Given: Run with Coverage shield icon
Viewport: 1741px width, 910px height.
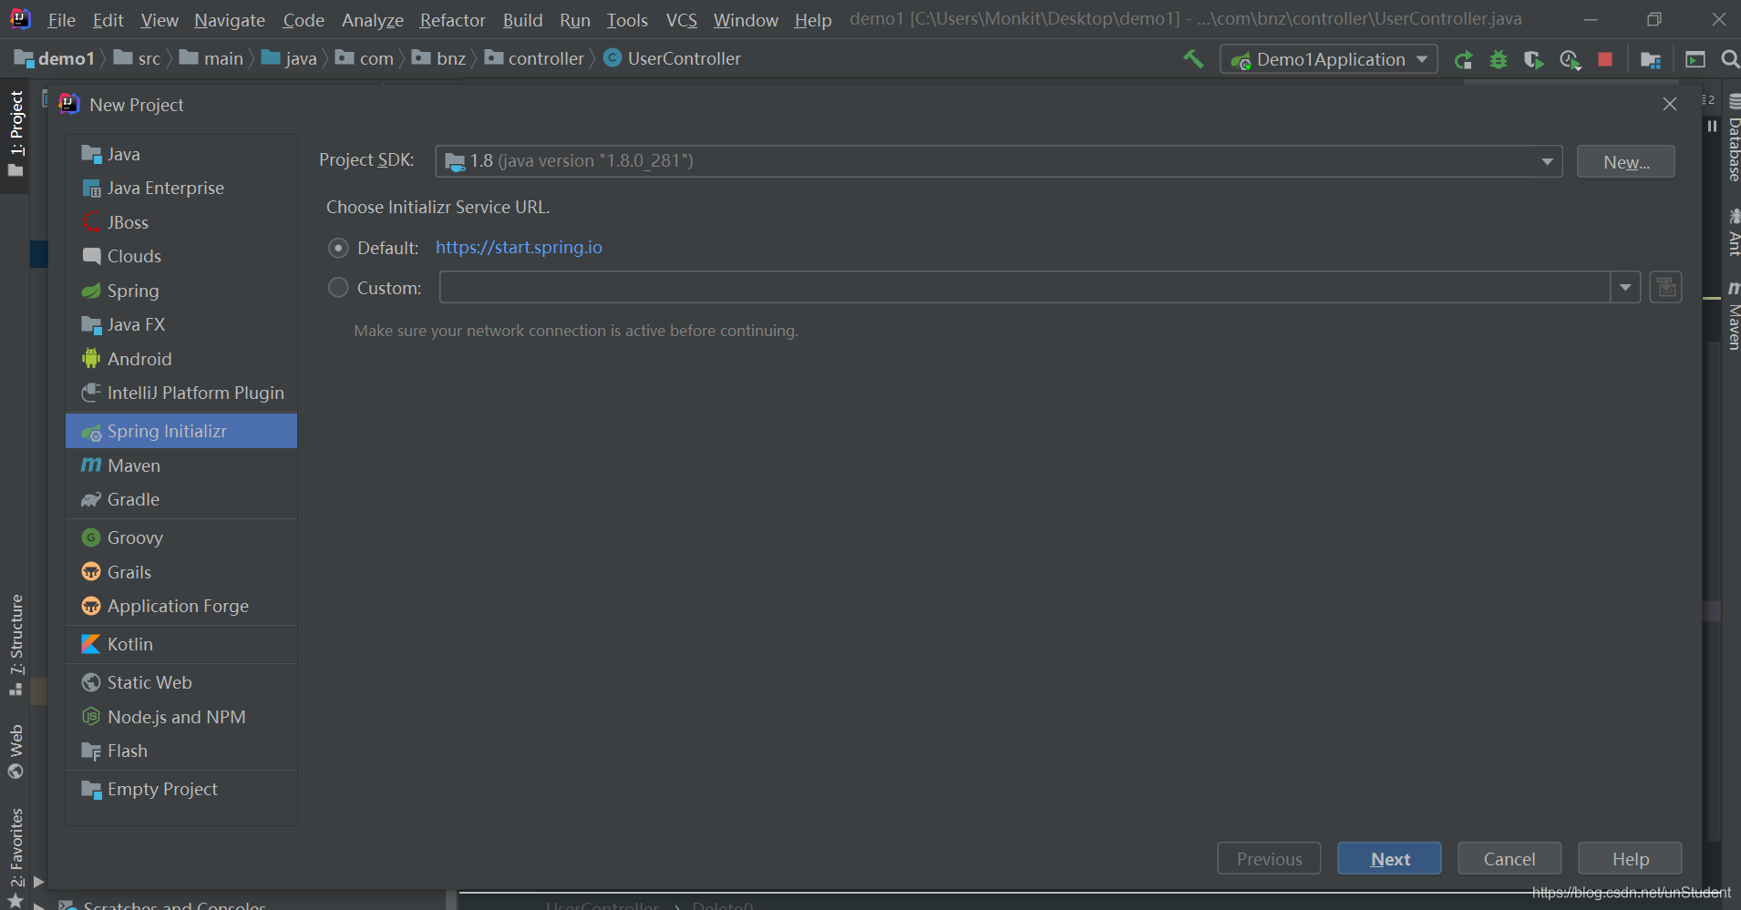Looking at the screenshot, I should (1534, 60).
